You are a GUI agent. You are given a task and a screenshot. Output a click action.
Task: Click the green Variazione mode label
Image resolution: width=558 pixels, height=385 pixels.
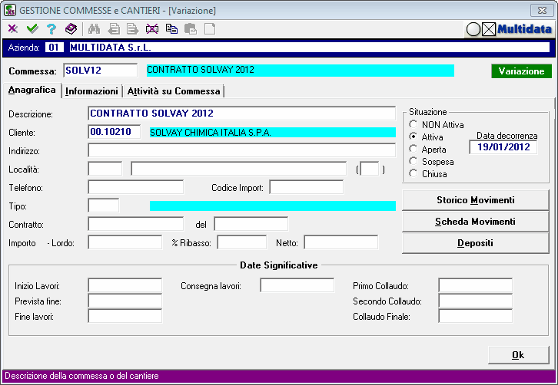point(521,71)
